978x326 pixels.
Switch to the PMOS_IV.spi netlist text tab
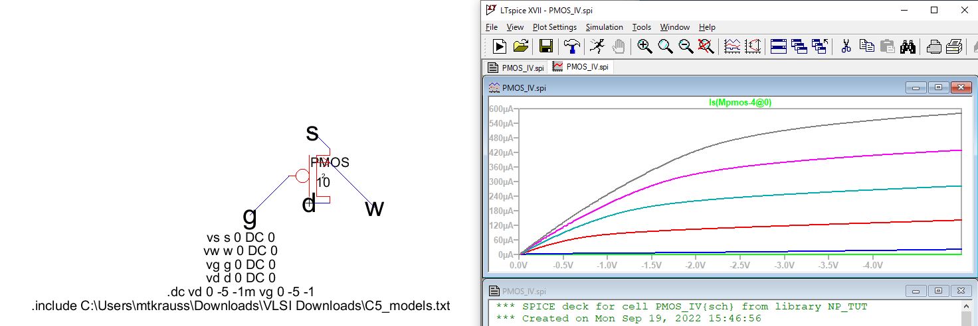click(x=516, y=67)
